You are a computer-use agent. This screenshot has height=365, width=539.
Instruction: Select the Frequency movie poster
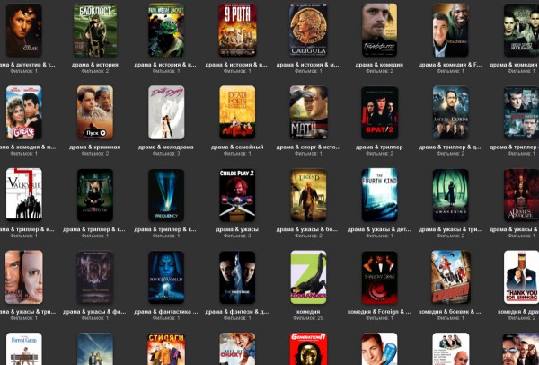click(x=166, y=195)
